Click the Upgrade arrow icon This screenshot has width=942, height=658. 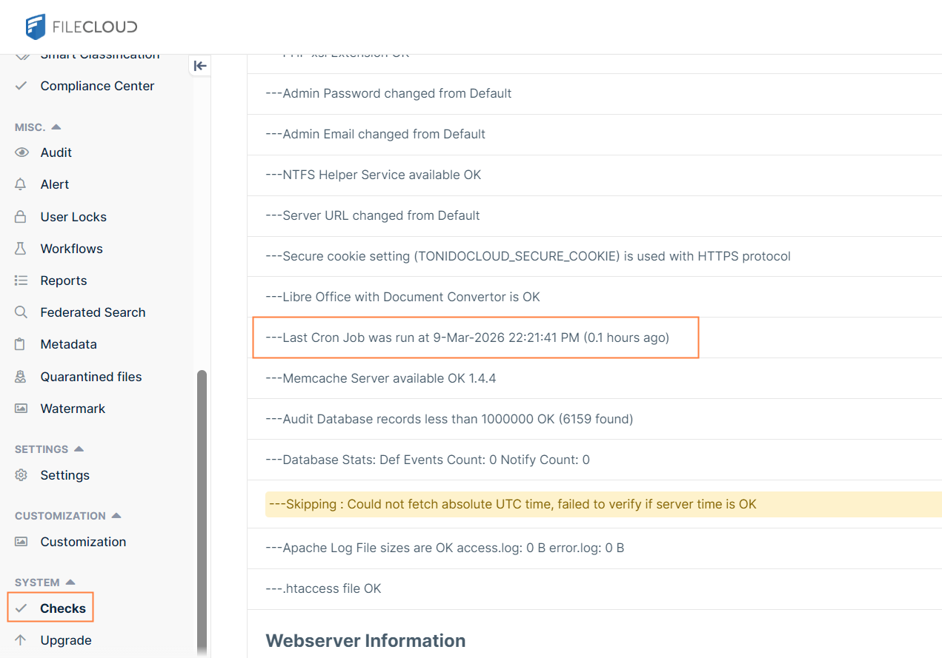[21, 640]
